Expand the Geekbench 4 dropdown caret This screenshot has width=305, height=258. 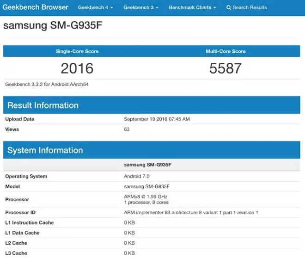point(112,8)
